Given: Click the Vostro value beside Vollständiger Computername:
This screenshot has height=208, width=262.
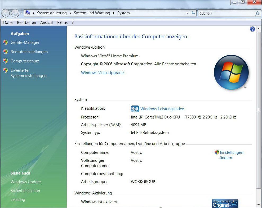Looking at the screenshot, I should click(136, 160).
